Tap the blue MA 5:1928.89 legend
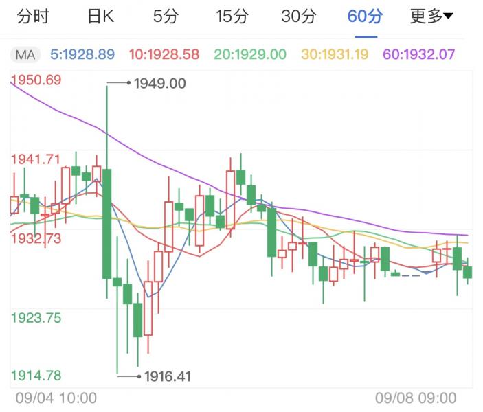This screenshot has width=483, height=412. (82, 54)
